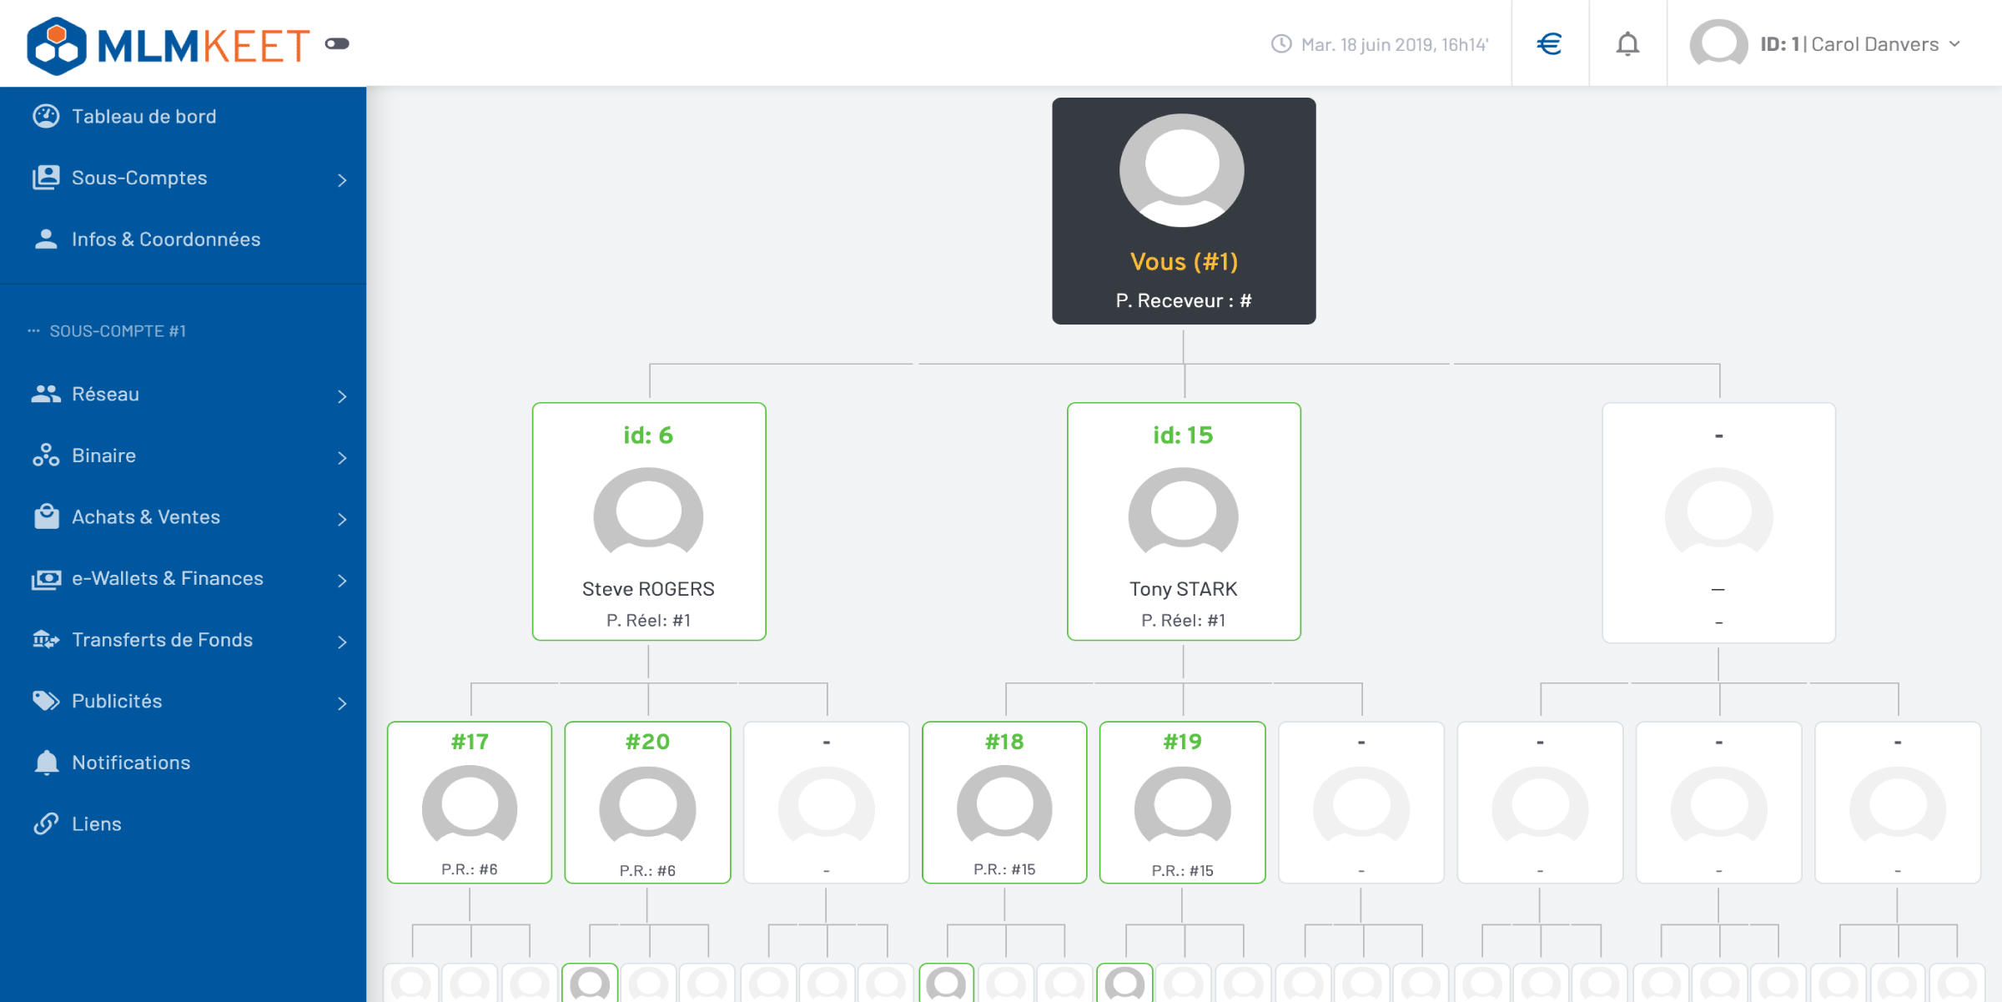The width and height of the screenshot is (2002, 1002).
Task: Click the Liens chain link icon
Action: tap(46, 823)
